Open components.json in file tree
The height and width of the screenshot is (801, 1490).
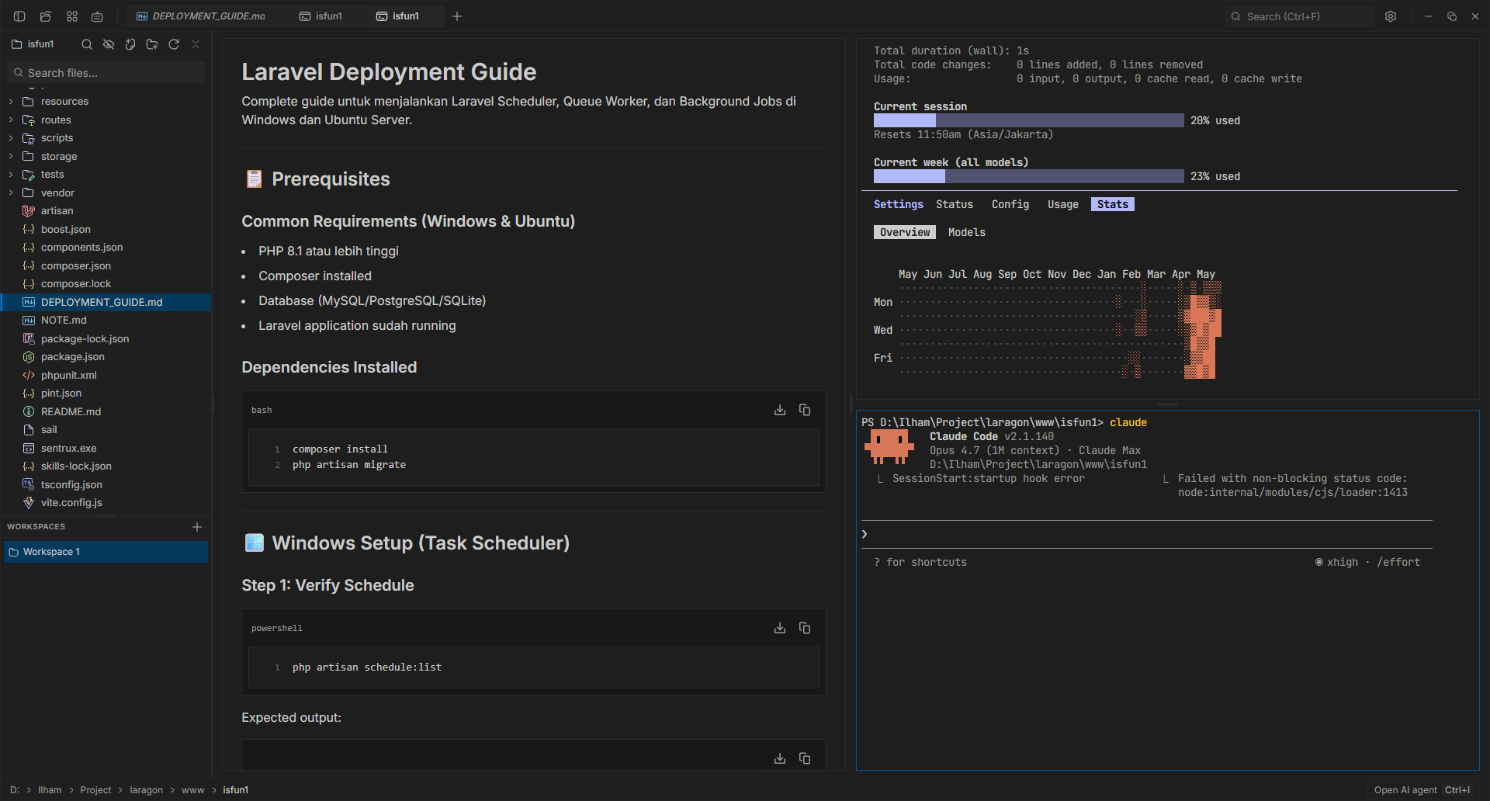click(106, 248)
